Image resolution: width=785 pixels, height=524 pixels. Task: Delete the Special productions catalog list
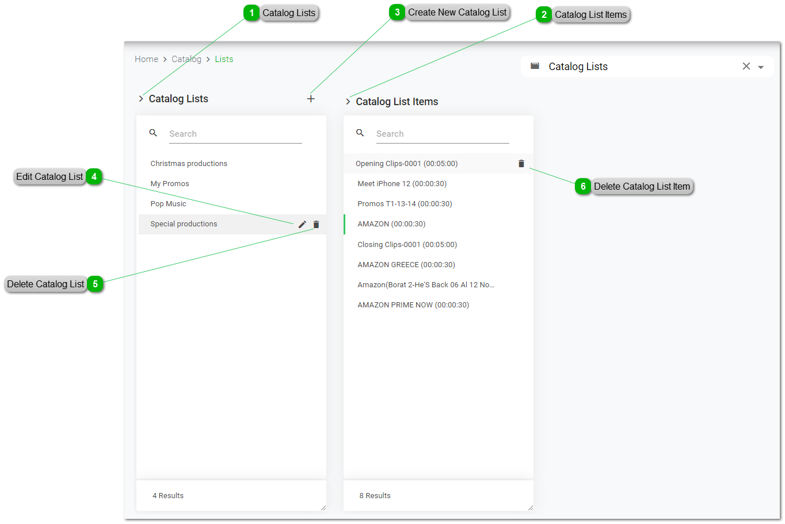tap(316, 225)
